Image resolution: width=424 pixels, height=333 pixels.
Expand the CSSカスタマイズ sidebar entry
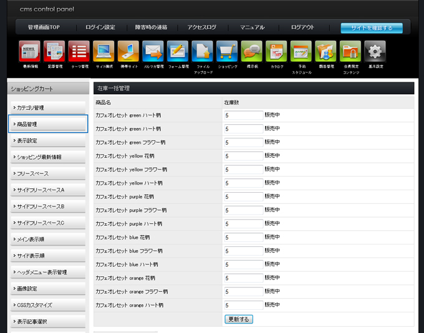pos(48,306)
